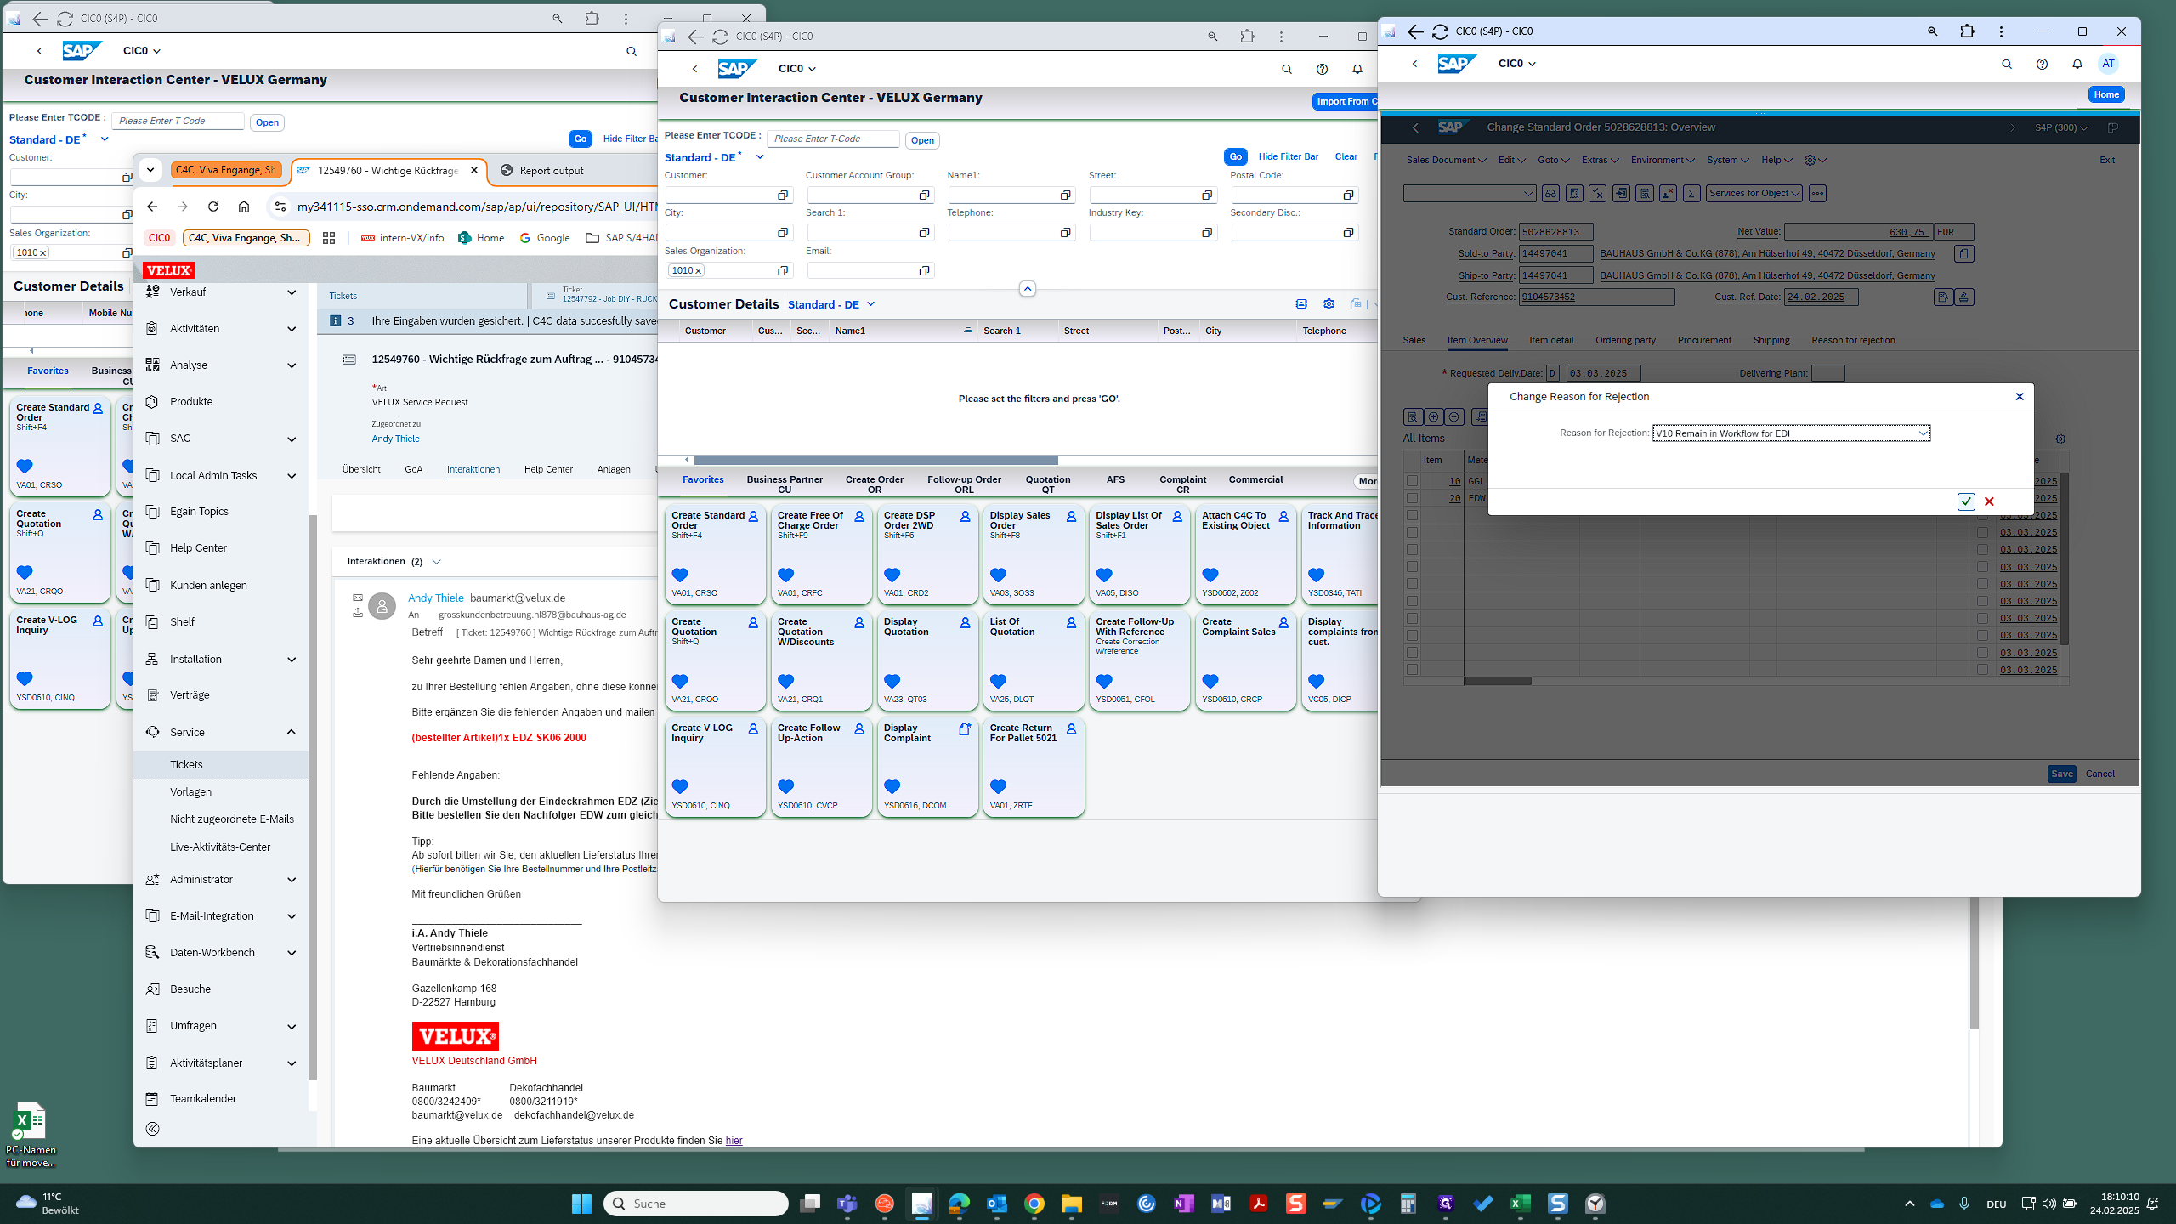Viewport: 2176px width, 1224px height.
Task: Remove the 1010 sales organization token in middle window
Action: [698, 271]
